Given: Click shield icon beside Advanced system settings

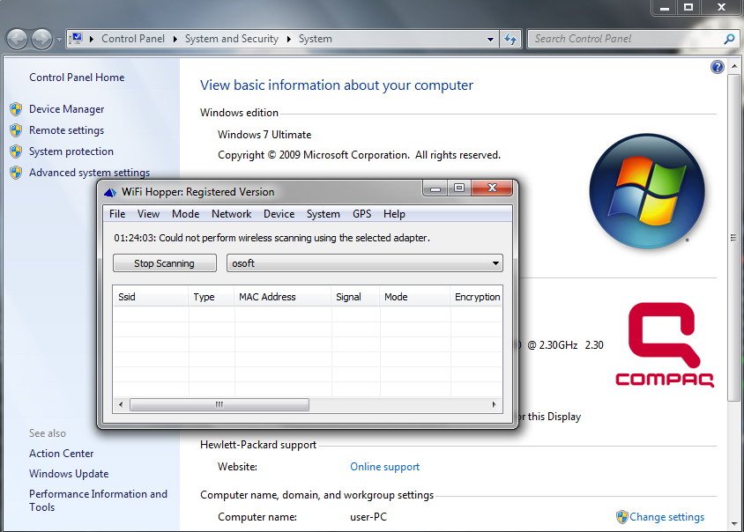Looking at the screenshot, I should pyautogui.click(x=16, y=173).
